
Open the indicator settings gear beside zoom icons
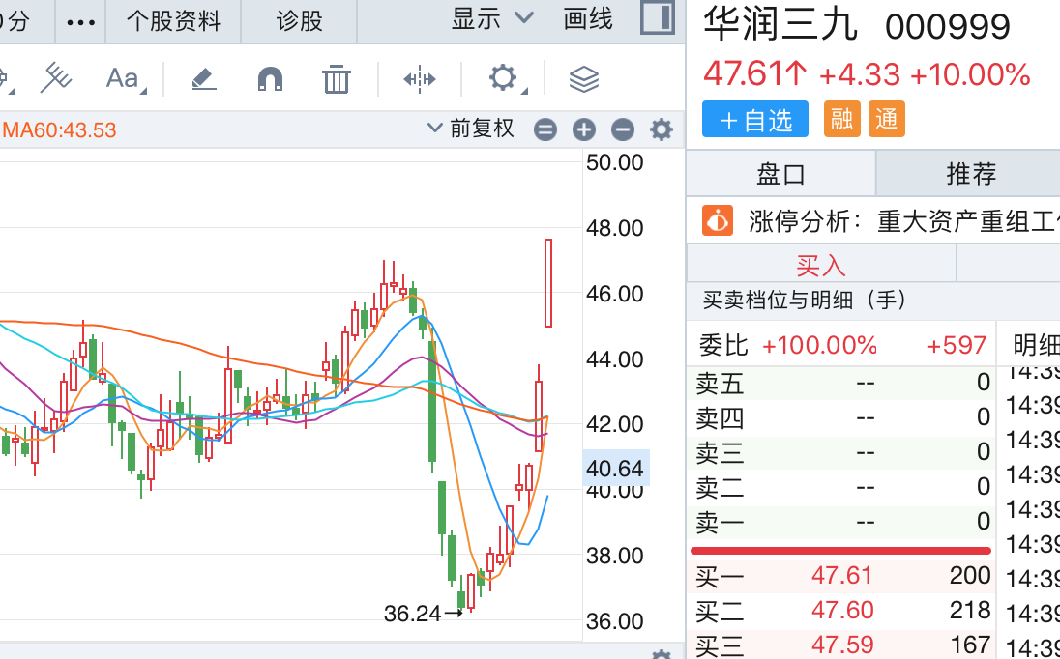661,129
